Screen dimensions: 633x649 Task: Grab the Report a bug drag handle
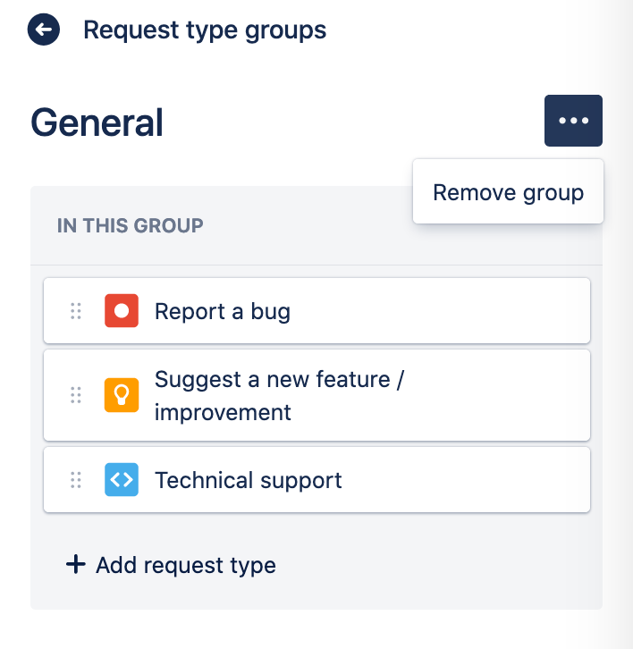(x=76, y=311)
